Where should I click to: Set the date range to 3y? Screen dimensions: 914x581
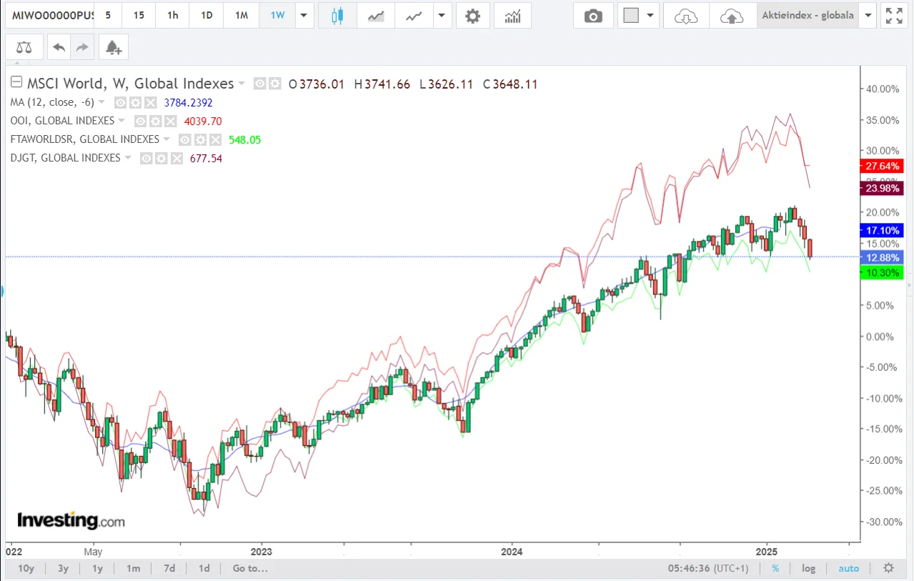tap(63, 568)
